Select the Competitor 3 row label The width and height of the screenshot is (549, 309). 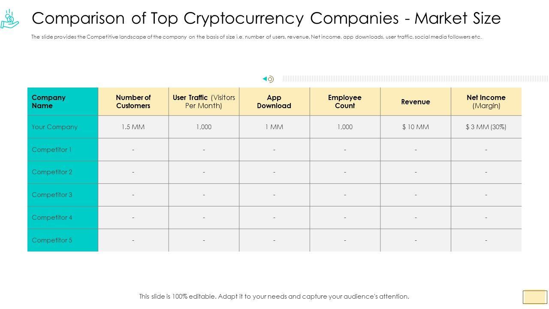coord(52,195)
